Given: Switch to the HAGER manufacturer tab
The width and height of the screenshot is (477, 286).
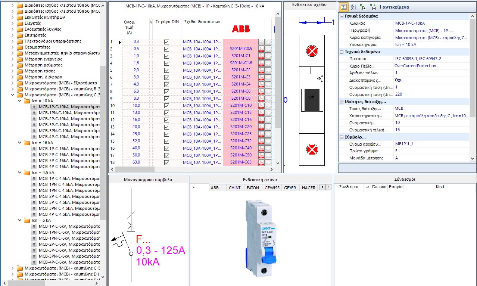Looking at the screenshot, I should (x=308, y=187).
